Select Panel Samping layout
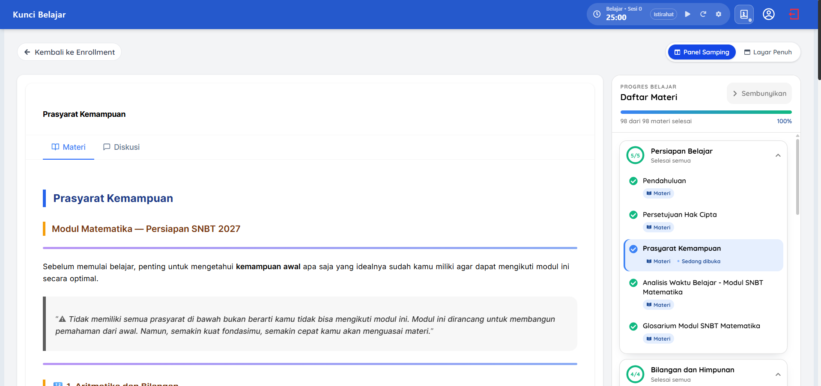This screenshot has height=386, width=821. (702, 52)
